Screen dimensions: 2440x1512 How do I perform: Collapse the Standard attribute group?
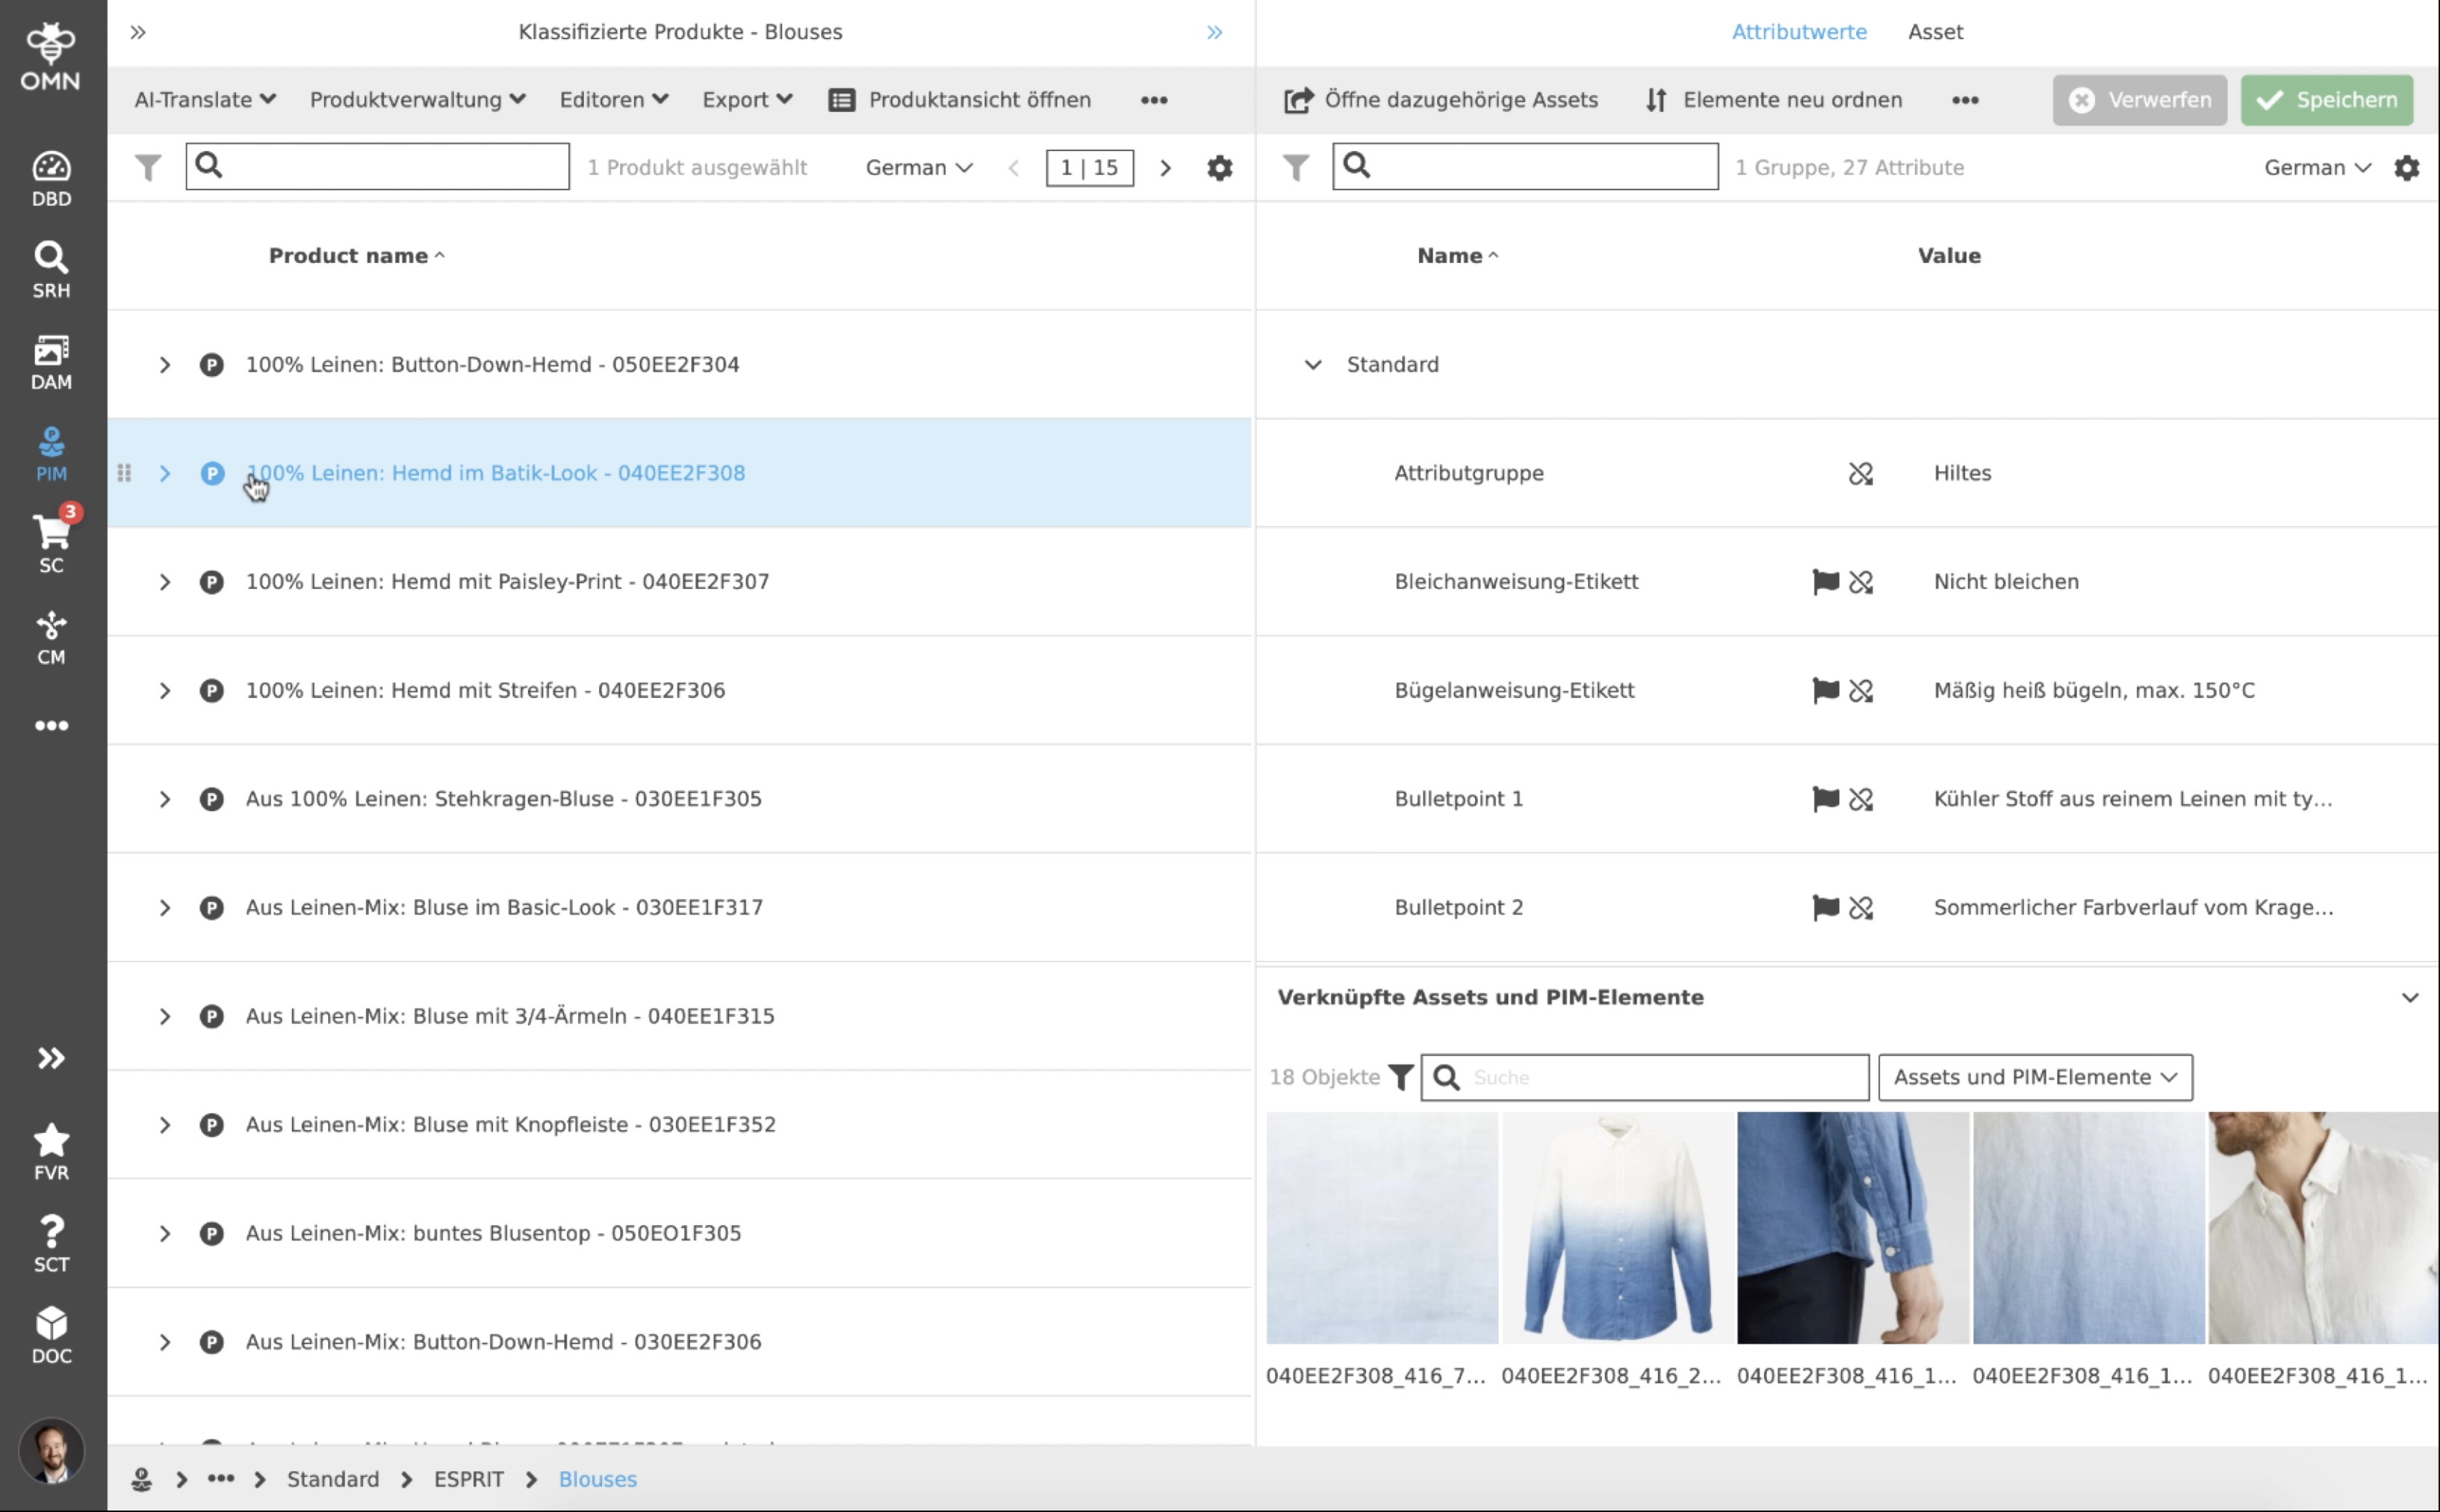coord(1312,364)
